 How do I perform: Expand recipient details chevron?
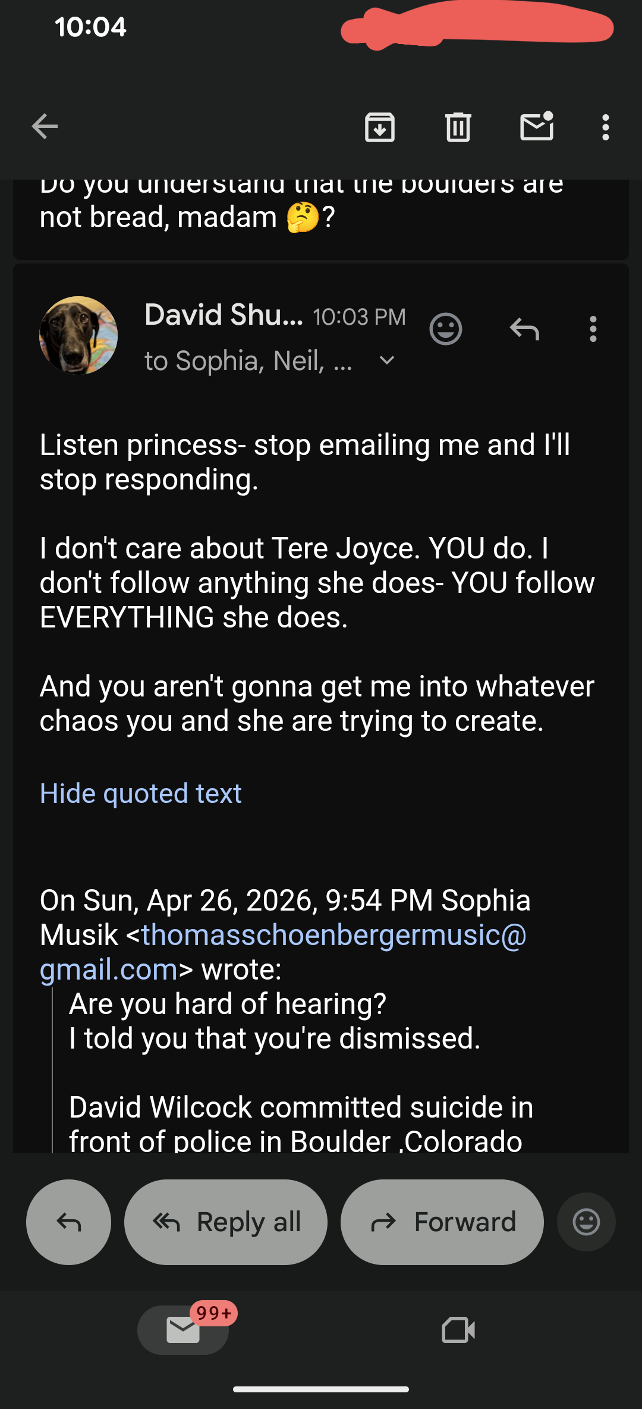[387, 360]
